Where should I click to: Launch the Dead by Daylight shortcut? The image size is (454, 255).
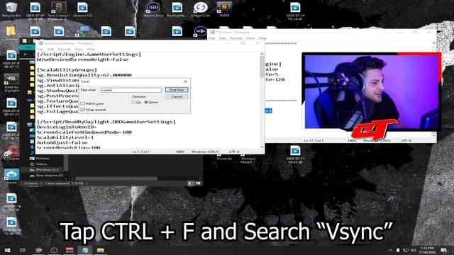click(x=11, y=83)
